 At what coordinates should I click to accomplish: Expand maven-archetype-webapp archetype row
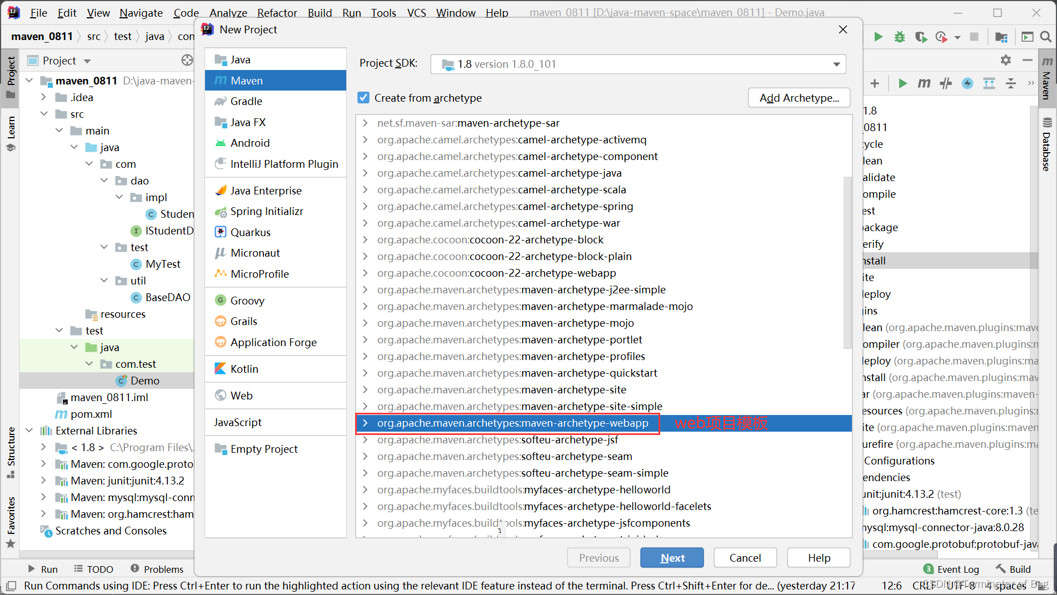click(x=365, y=423)
